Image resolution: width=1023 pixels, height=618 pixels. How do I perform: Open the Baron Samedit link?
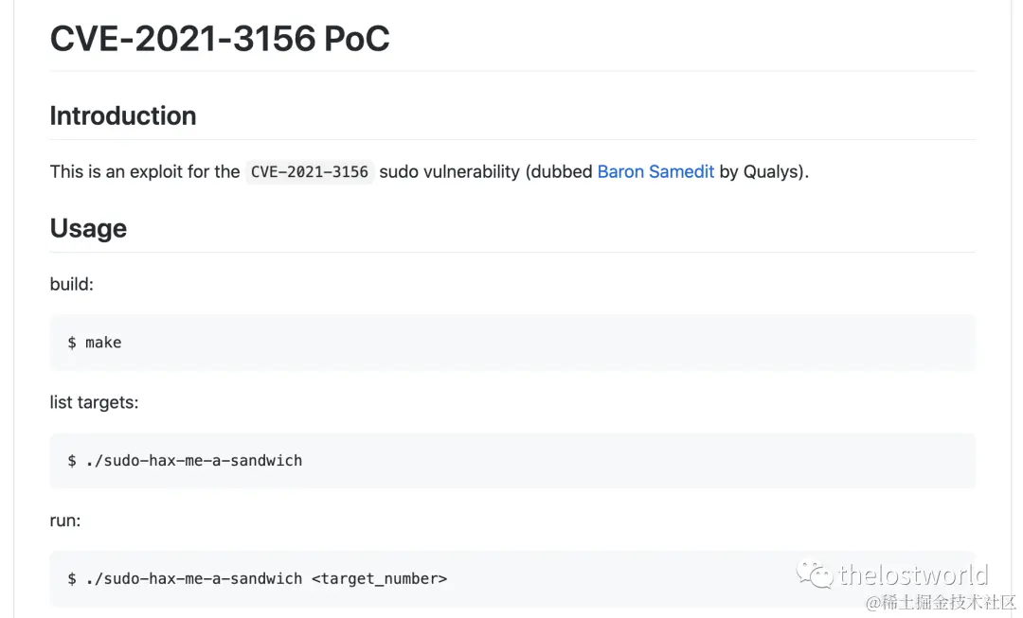tap(655, 171)
